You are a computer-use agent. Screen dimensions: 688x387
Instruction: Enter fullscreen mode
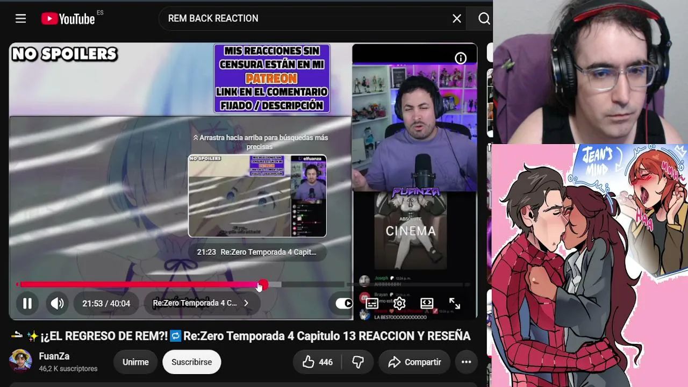click(x=455, y=304)
